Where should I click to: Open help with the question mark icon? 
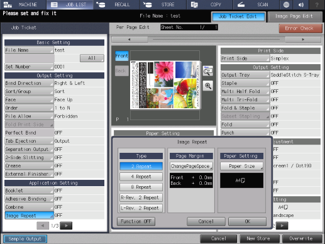coord(317,4)
